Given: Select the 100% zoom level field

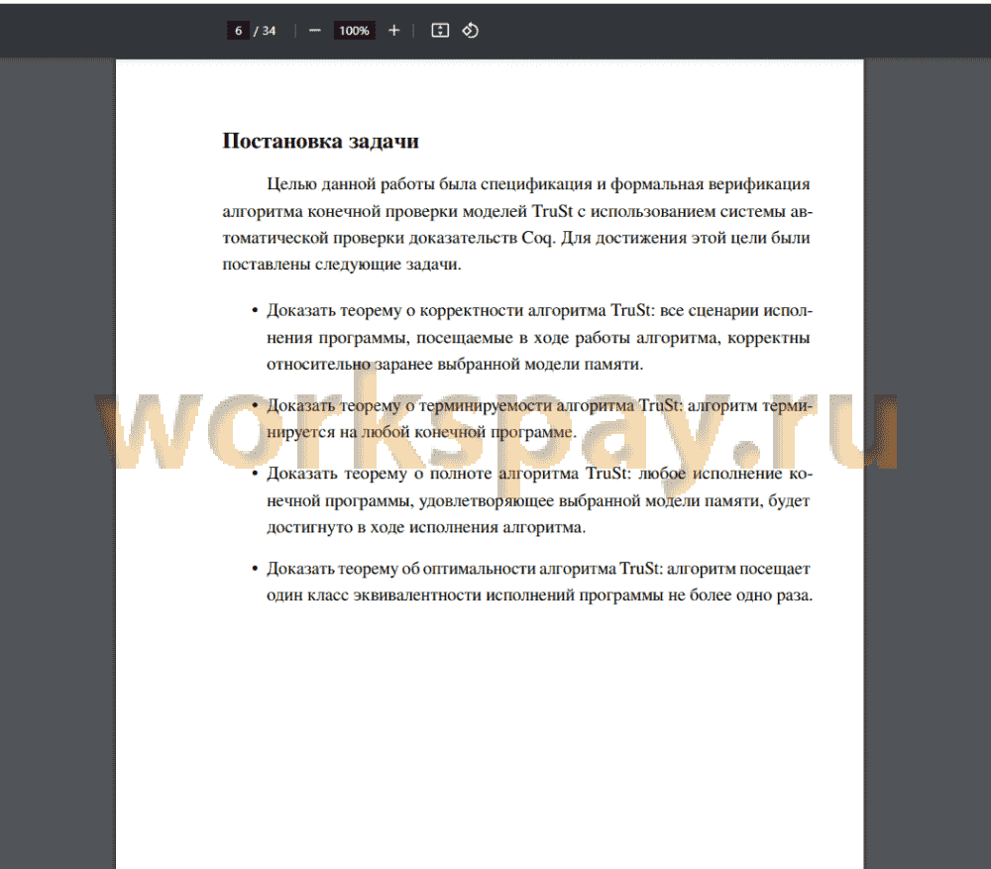Looking at the screenshot, I should (354, 31).
